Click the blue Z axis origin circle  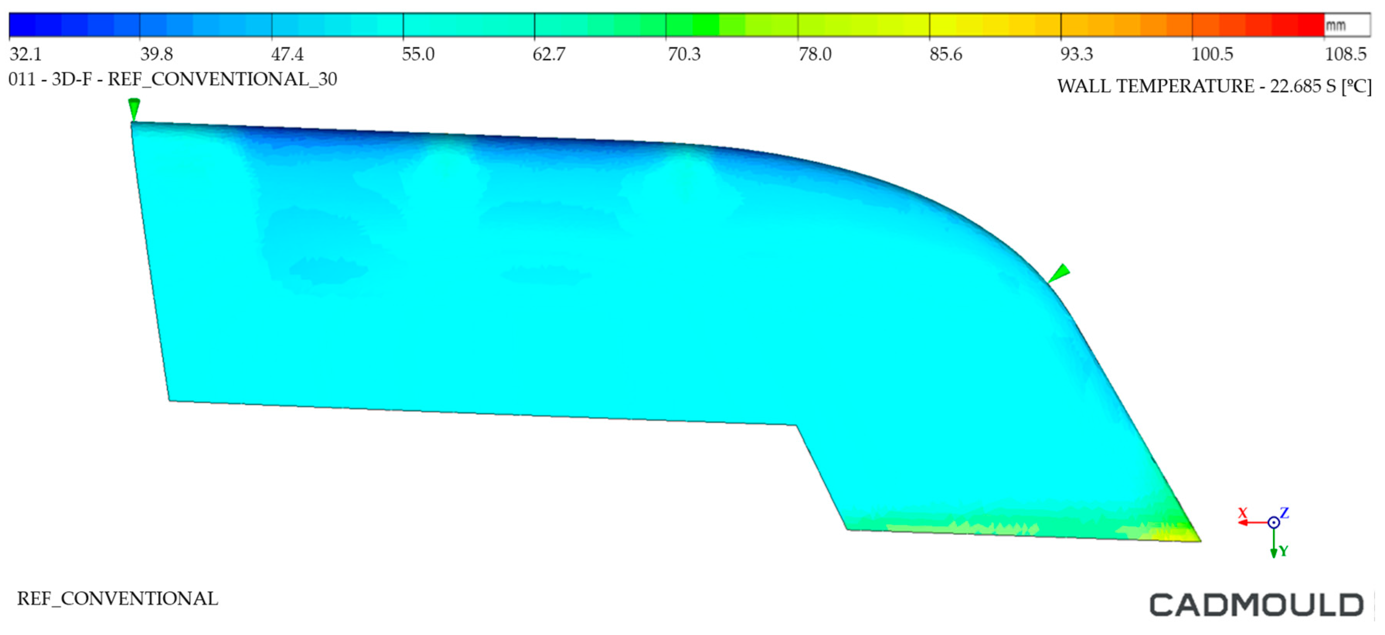coord(1273,522)
